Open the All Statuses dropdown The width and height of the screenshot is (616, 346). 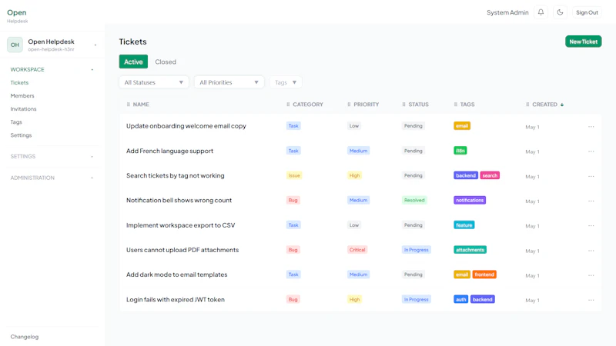(153, 82)
